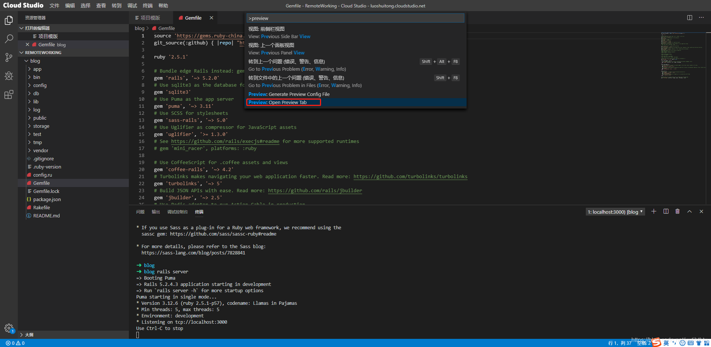Image resolution: width=711 pixels, height=347 pixels.
Task: Open the 选择 menu
Action: (x=86, y=6)
